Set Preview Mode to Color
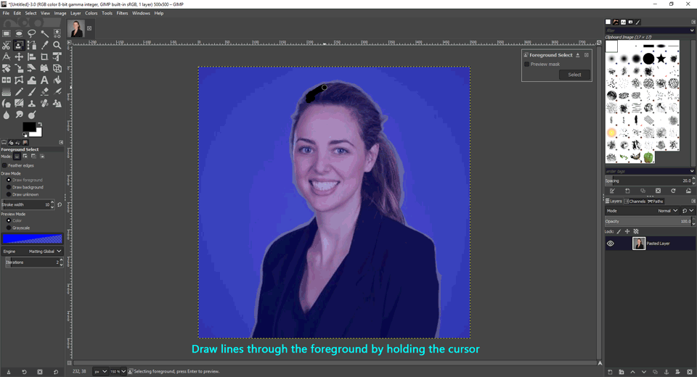 (x=9, y=220)
